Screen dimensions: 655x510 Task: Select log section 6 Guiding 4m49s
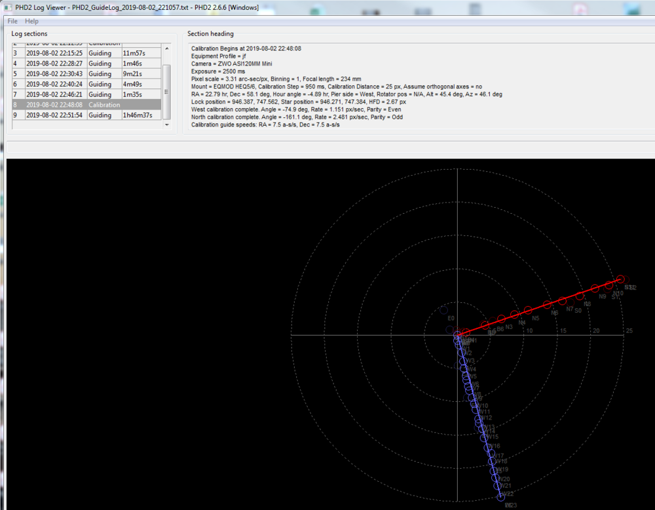click(x=86, y=84)
